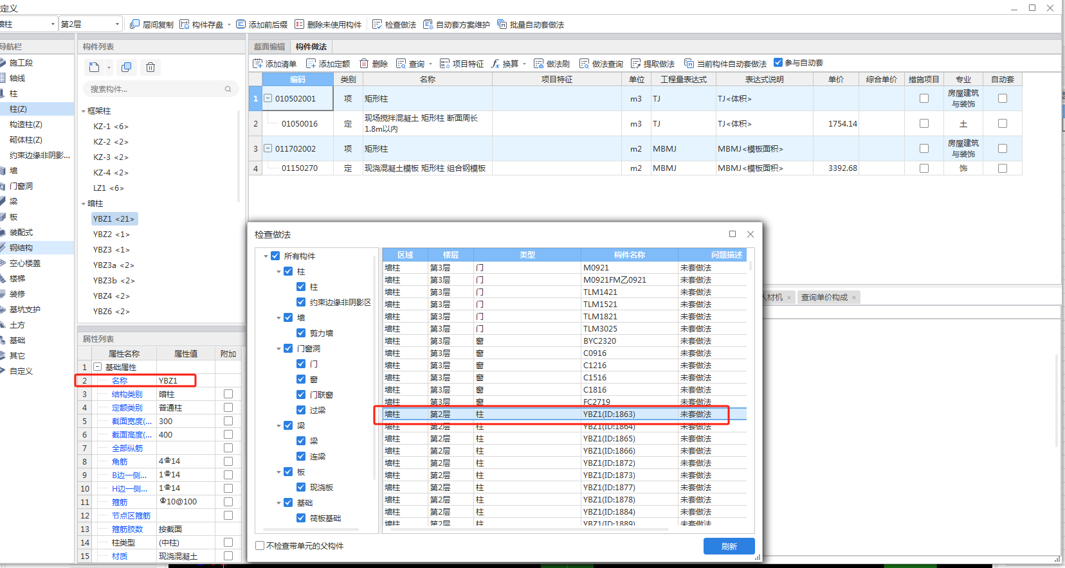The height and width of the screenshot is (568, 1065).
Task: Check 不检查带单元的父构件 option
Action: pyautogui.click(x=260, y=546)
